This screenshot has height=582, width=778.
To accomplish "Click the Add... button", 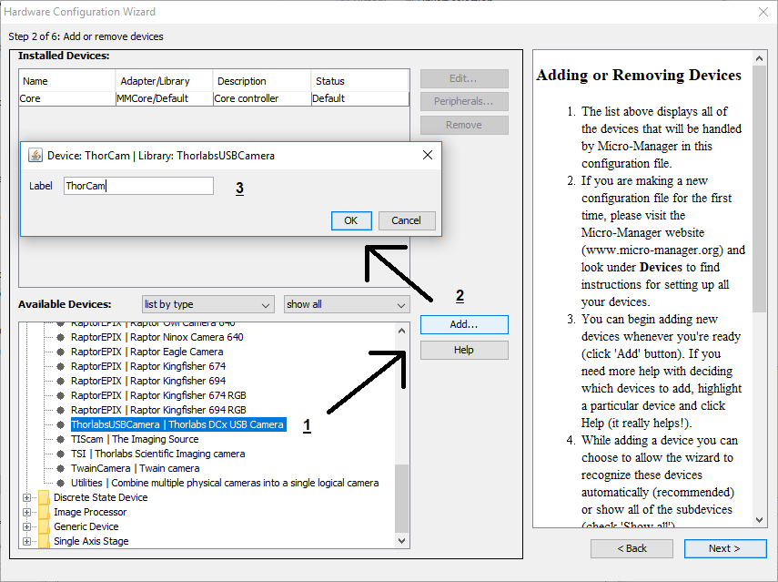I will (x=464, y=325).
